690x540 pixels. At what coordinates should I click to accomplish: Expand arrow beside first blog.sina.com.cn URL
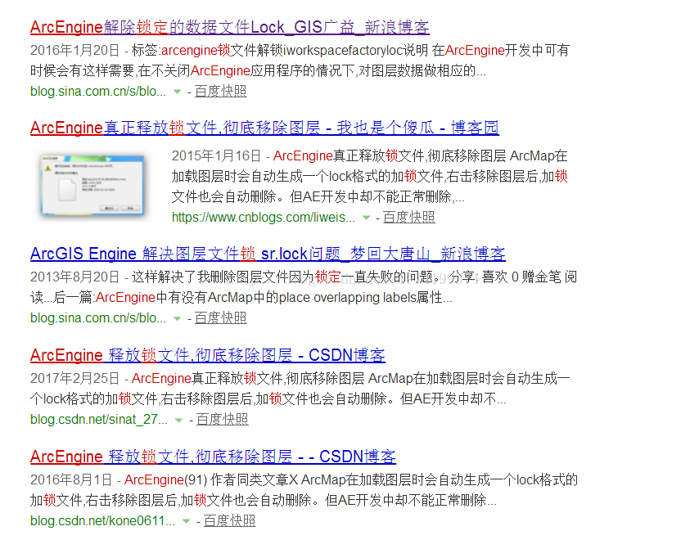(177, 92)
